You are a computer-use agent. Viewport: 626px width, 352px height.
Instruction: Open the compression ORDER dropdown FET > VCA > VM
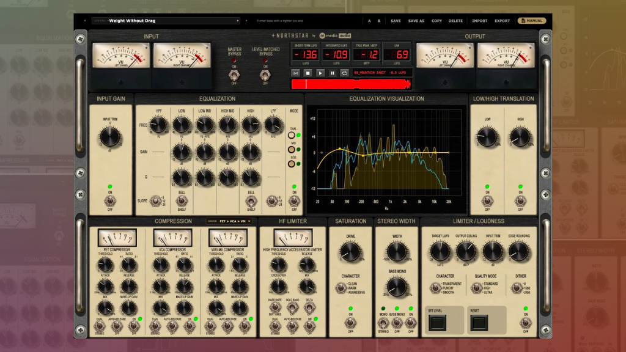pos(229,221)
